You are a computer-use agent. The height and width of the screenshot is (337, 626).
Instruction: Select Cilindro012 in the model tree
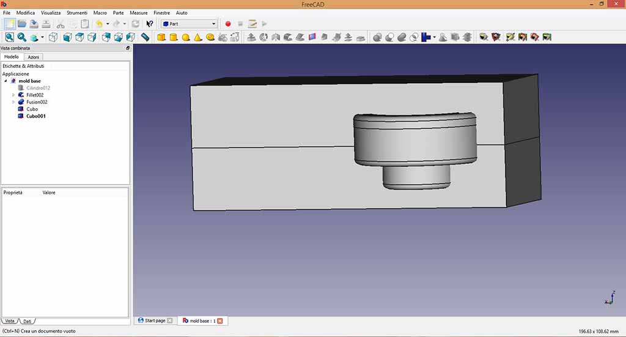[x=39, y=88]
